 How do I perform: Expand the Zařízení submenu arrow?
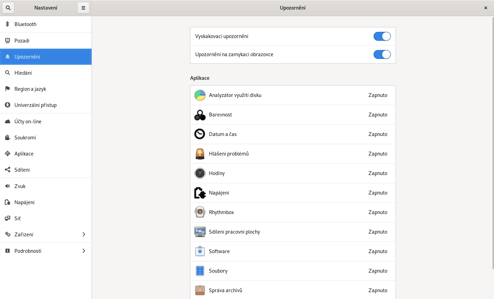(84, 234)
